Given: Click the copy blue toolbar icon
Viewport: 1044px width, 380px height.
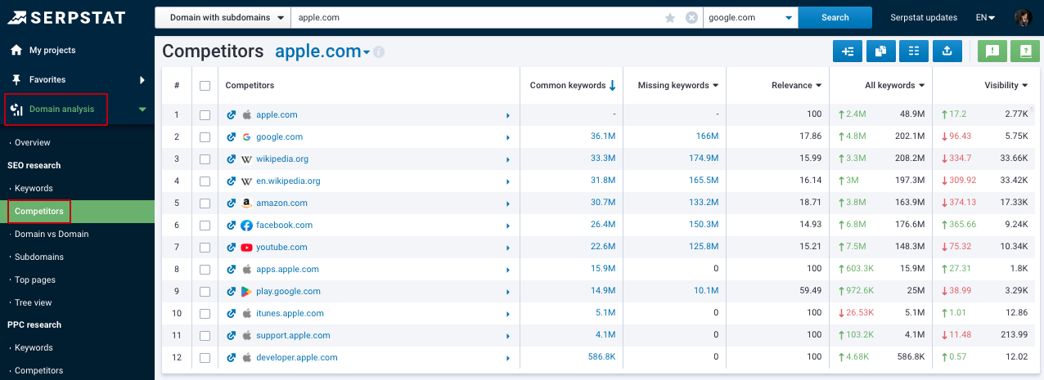Looking at the screenshot, I should [x=880, y=51].
